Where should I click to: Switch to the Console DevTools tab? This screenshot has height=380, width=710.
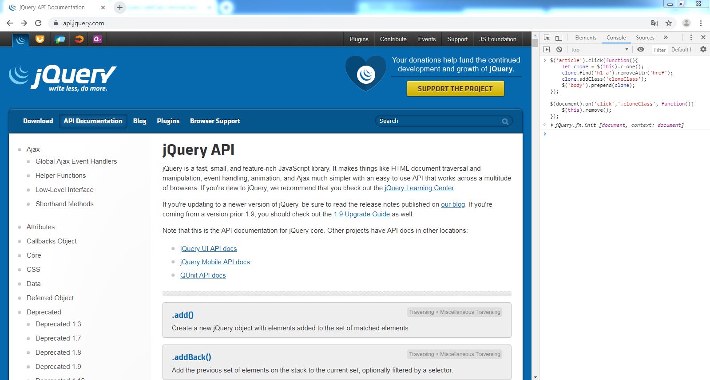pyautogui.click(x=616, y=38)
